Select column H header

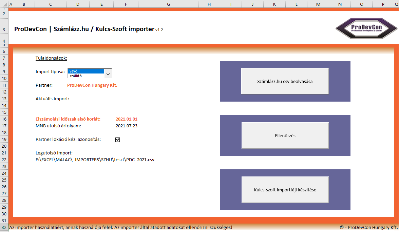tap(209, 4)
